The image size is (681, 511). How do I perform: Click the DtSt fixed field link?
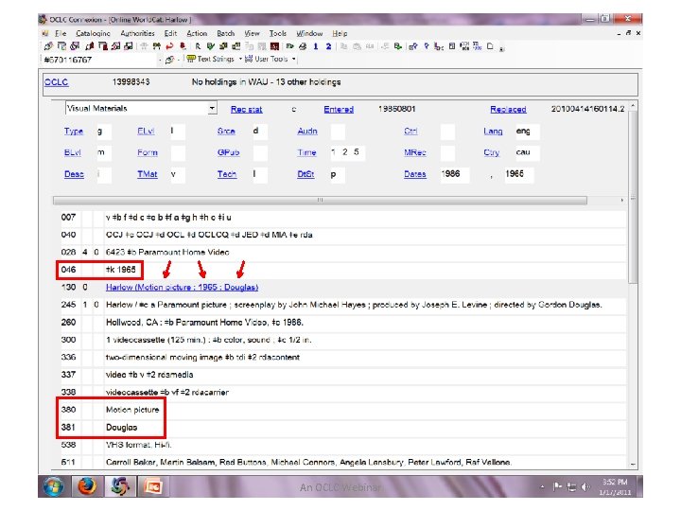[306, 174]
